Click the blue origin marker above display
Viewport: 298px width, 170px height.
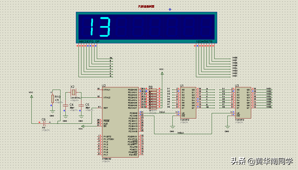coord(170,9)
